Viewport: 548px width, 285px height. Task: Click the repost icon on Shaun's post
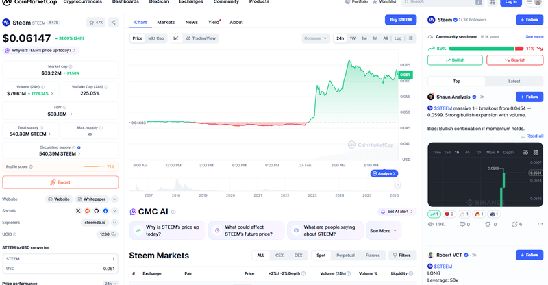point(487,224)
